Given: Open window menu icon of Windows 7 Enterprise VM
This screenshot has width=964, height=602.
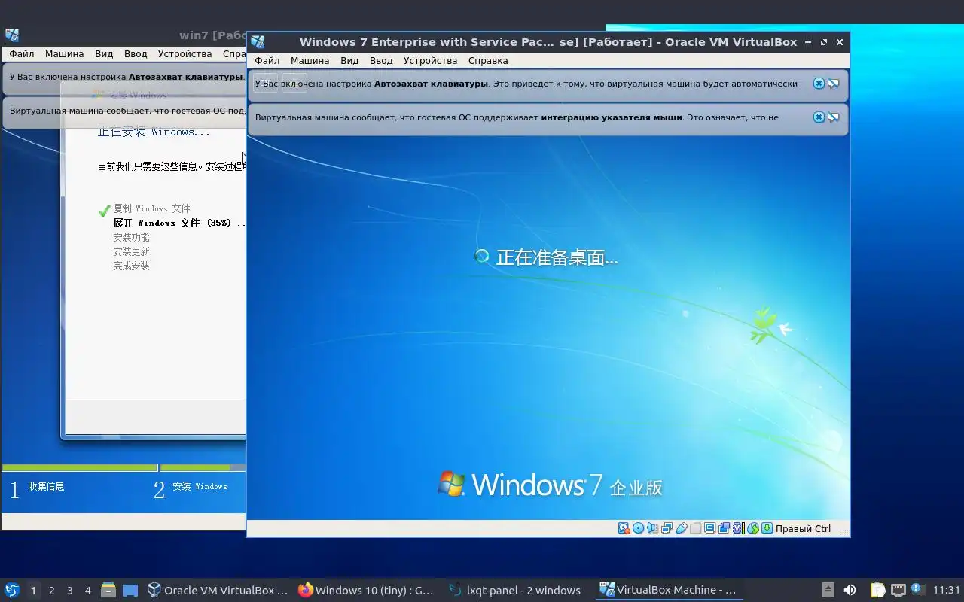Looking at the screenshot, I should click(258, 42).
